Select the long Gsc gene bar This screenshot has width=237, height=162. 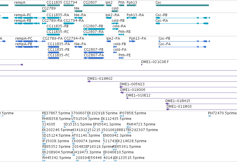[x=182, y=5]
